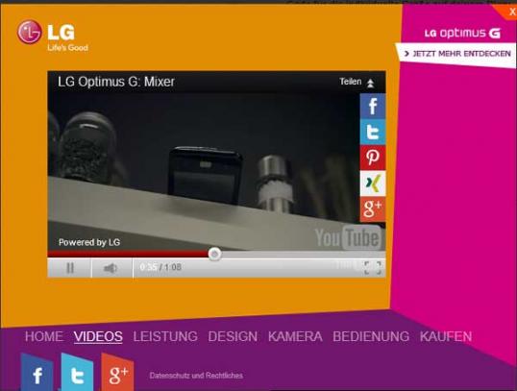
Task: Collapse the Teilen share menu
Action: [357, 82]
